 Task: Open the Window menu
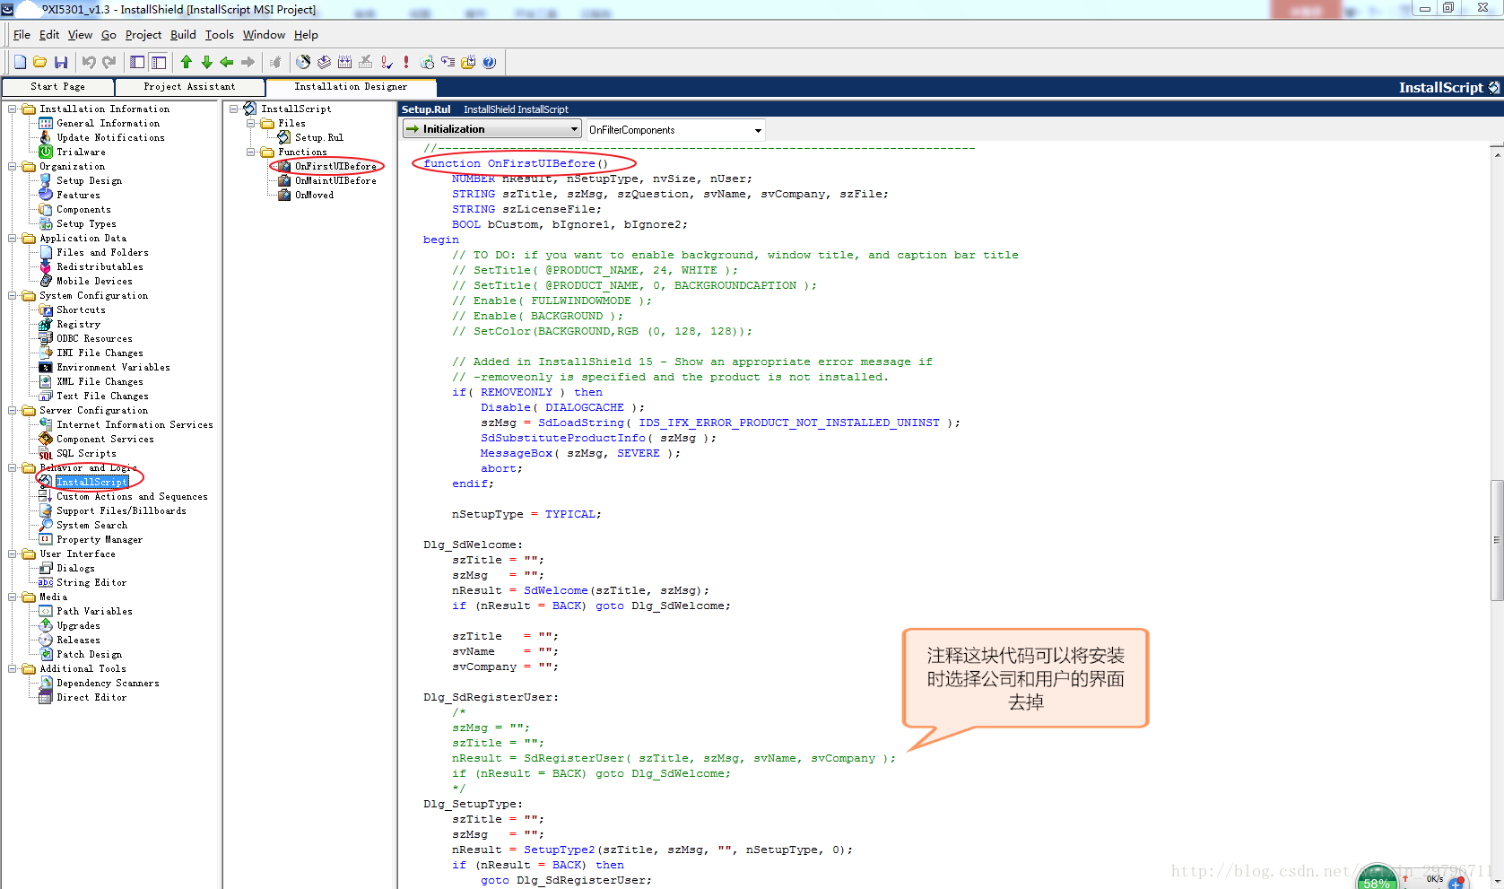(x=264, y=35)
